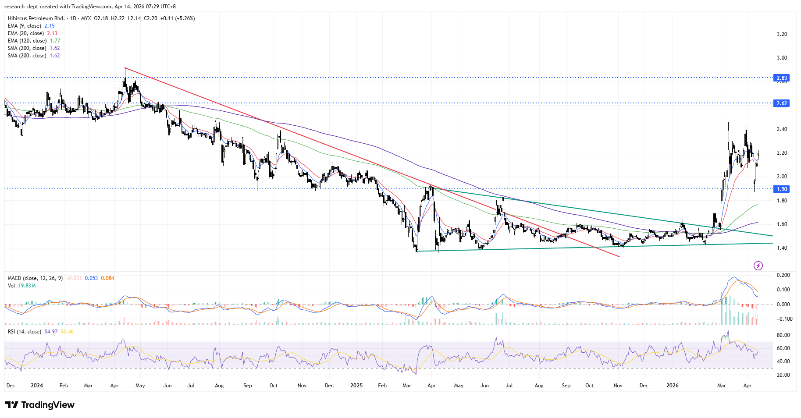The height and width of the screenshot is (418, 801).
Task: Click the Vol 19.83M volume legend
Action: [21, 286]
